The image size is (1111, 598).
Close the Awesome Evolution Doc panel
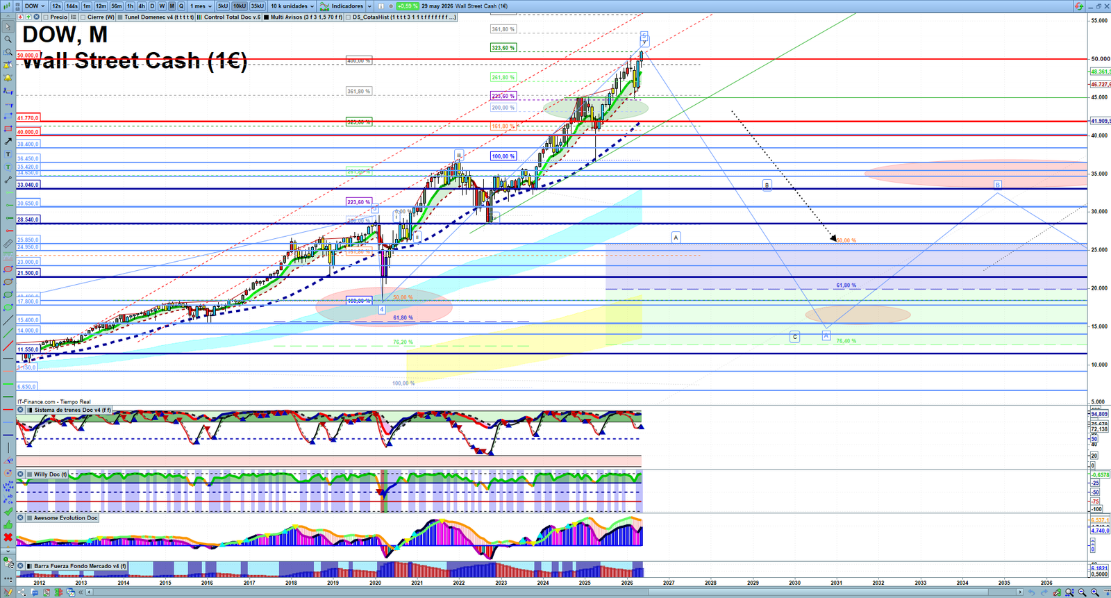tap(21, 517)
